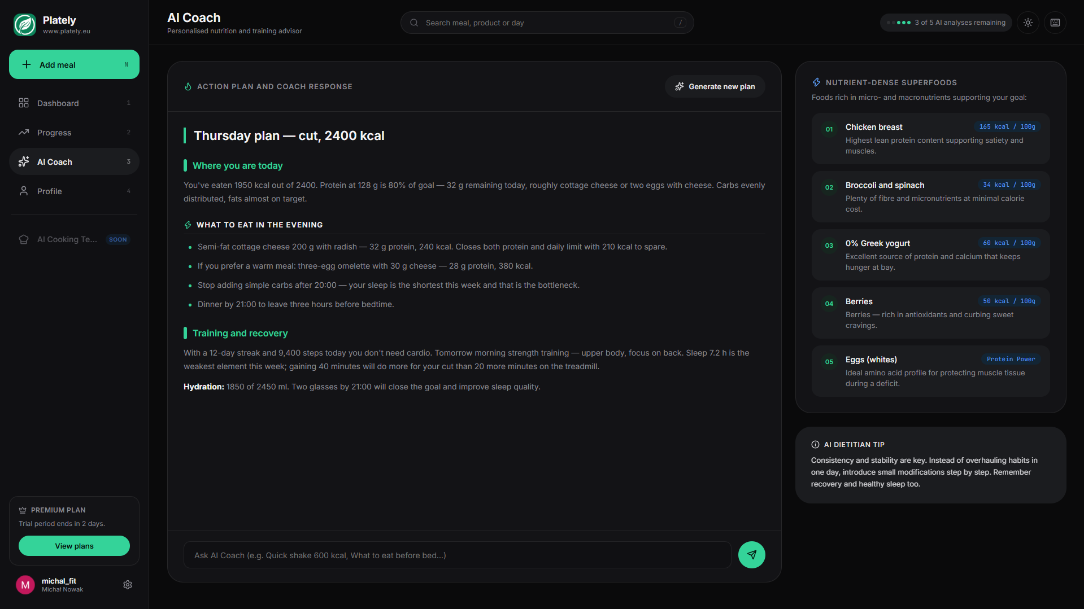This screenshot has height=609, width=1084.
Task: Click the user avatar M circle
Action: (25, 585)
